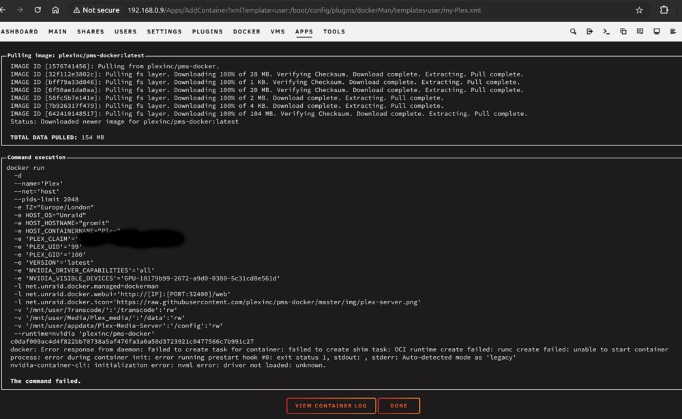Open the browser extensions puzzle icon
682x419 pixels.
point(664,10)
